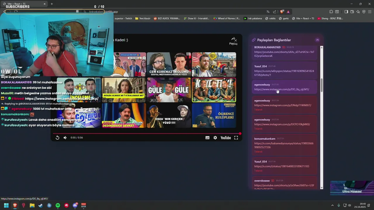Open Yusuf_054's w0zyspor x.com photo link

[x=284, y=73]
